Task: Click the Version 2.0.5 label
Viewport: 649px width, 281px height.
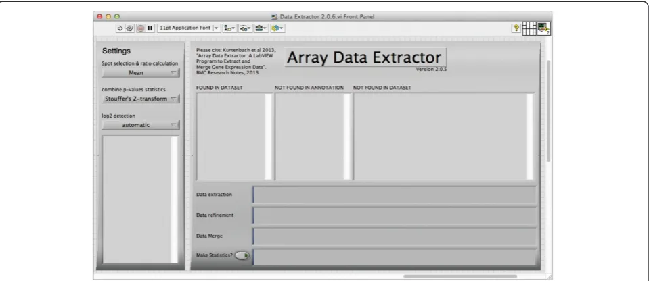Action: click(431, 70)
